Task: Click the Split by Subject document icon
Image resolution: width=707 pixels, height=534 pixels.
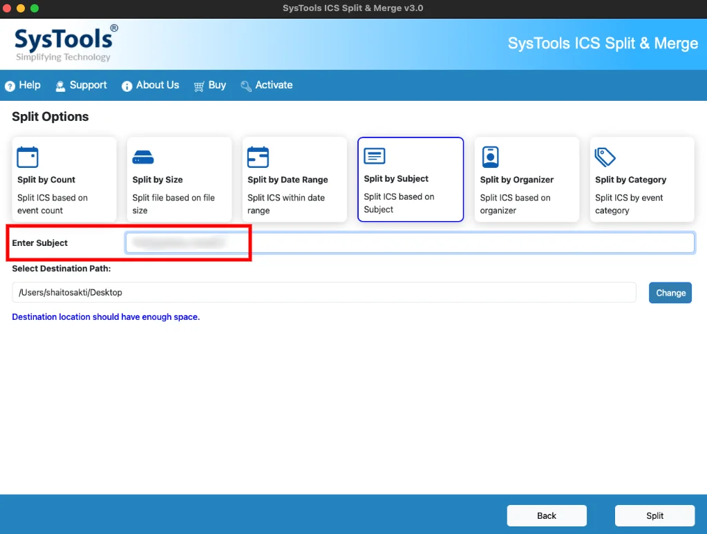Action: (375, 156)
